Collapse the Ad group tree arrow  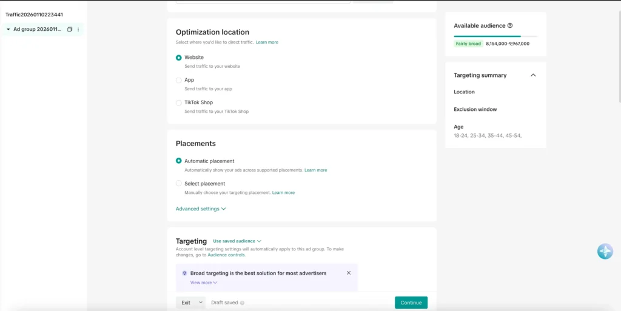pos(8,29)
